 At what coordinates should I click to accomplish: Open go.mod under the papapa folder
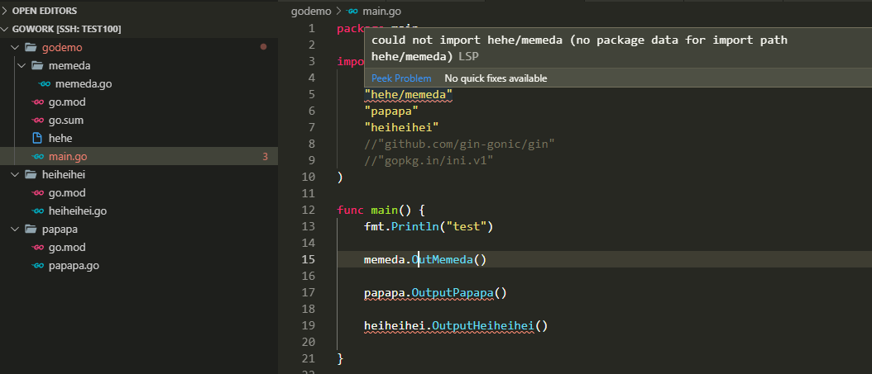[x=67, y=247]
